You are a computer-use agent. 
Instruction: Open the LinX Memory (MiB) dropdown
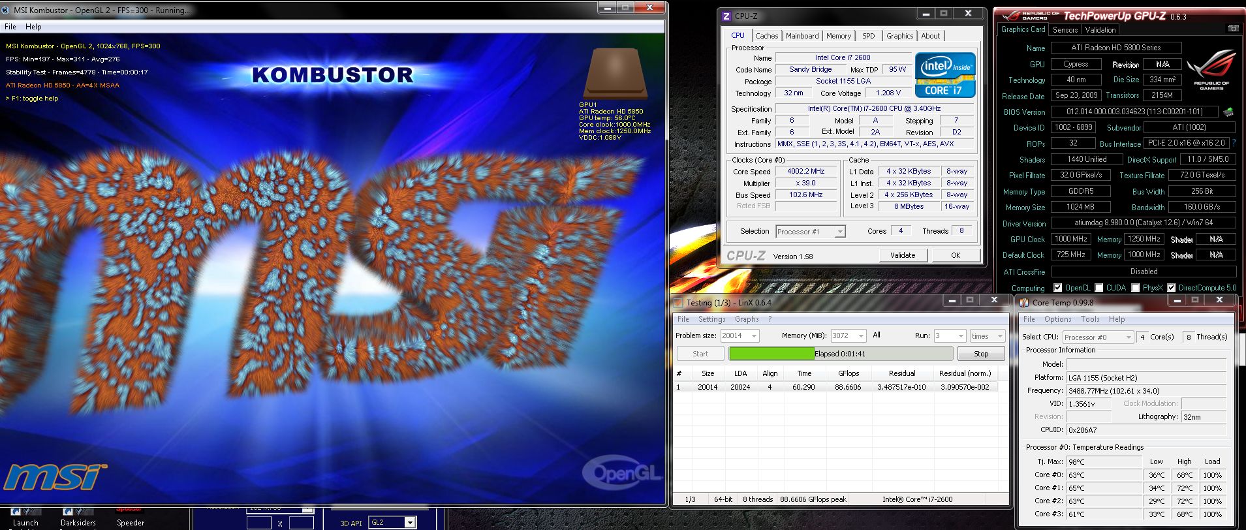[x=848, y=335]
